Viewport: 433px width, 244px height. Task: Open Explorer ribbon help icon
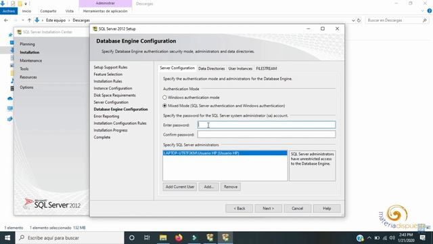(430, 11)
